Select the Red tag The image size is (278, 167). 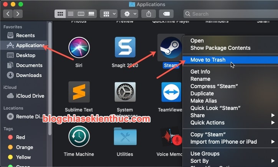click(23, 137)
